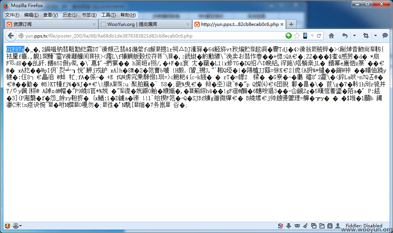
Task: Open the 历史(S) menu
Action: [x=70, y=15]
